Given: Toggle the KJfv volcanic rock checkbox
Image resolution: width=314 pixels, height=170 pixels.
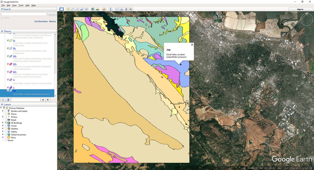Looking at the screenshot, I should 8,72.
